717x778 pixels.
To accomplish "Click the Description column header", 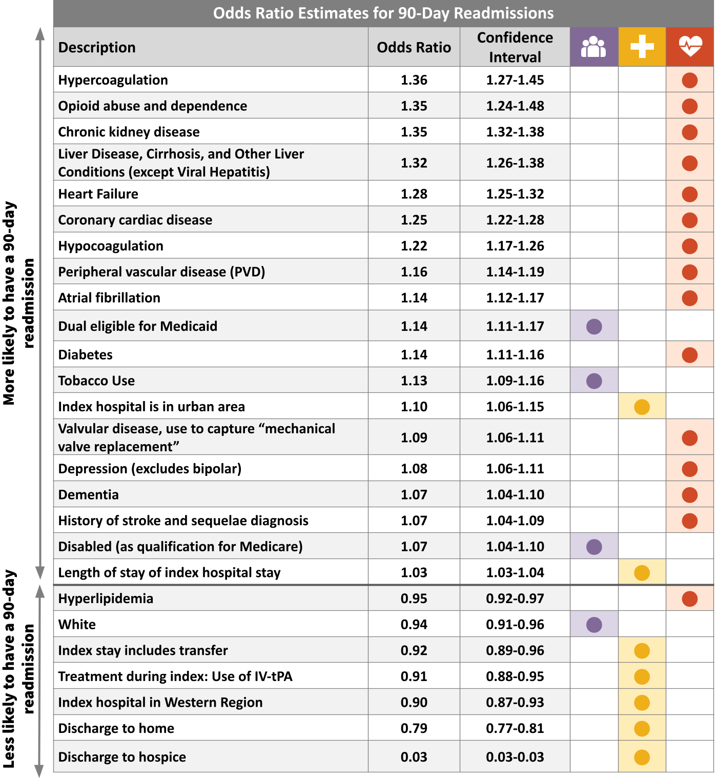I will pos(97,47).
